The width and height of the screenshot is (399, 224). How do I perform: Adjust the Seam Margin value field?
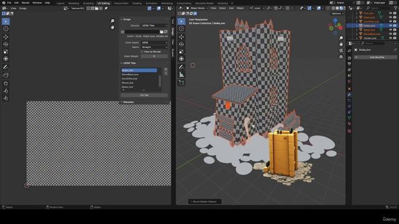point(154,57)
